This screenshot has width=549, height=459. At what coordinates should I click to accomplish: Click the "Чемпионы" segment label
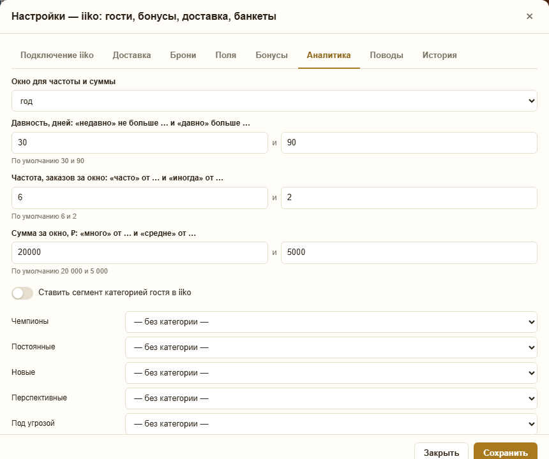30,321
